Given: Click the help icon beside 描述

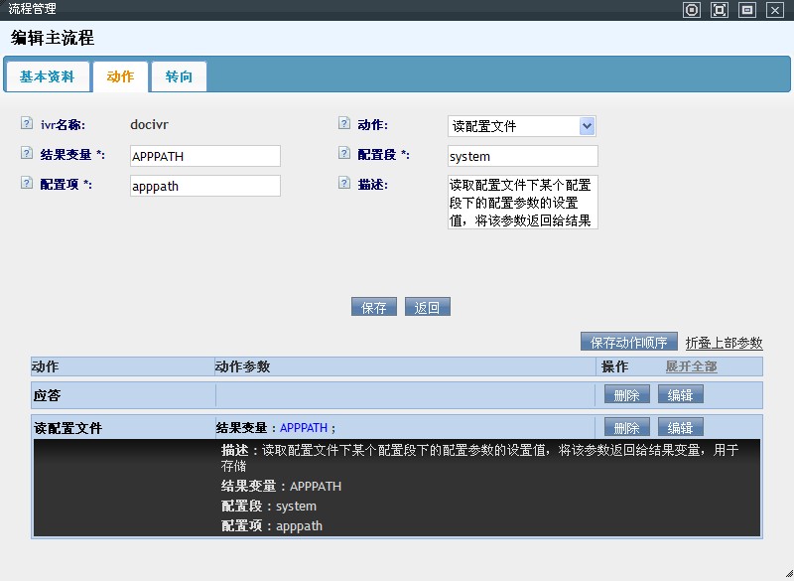Looking at the screenshot, I should click(x=344, y=184).
